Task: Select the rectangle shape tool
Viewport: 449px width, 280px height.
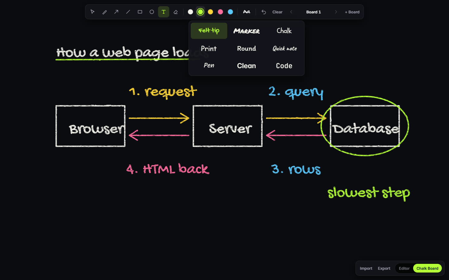Action: pyautogui.click(x=140, y=12)
